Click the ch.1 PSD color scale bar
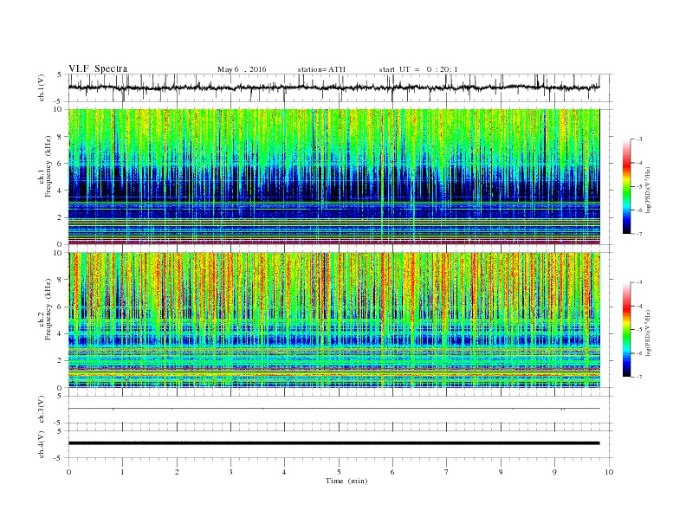The height and width of the screenshot is (530, 686). tap(626, 186)
